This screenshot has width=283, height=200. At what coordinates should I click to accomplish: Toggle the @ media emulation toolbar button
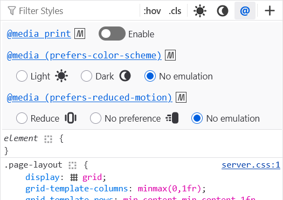(x=245, y=11)
